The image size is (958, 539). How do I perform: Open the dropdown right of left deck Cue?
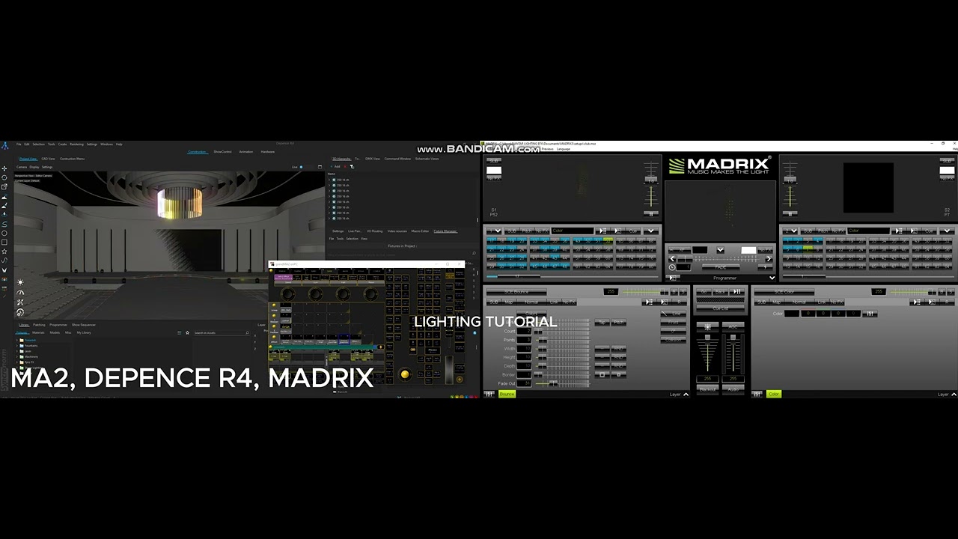tap(651, 231)
